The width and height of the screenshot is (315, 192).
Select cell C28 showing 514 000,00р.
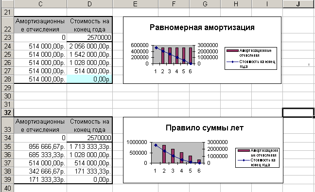(40, 79)
